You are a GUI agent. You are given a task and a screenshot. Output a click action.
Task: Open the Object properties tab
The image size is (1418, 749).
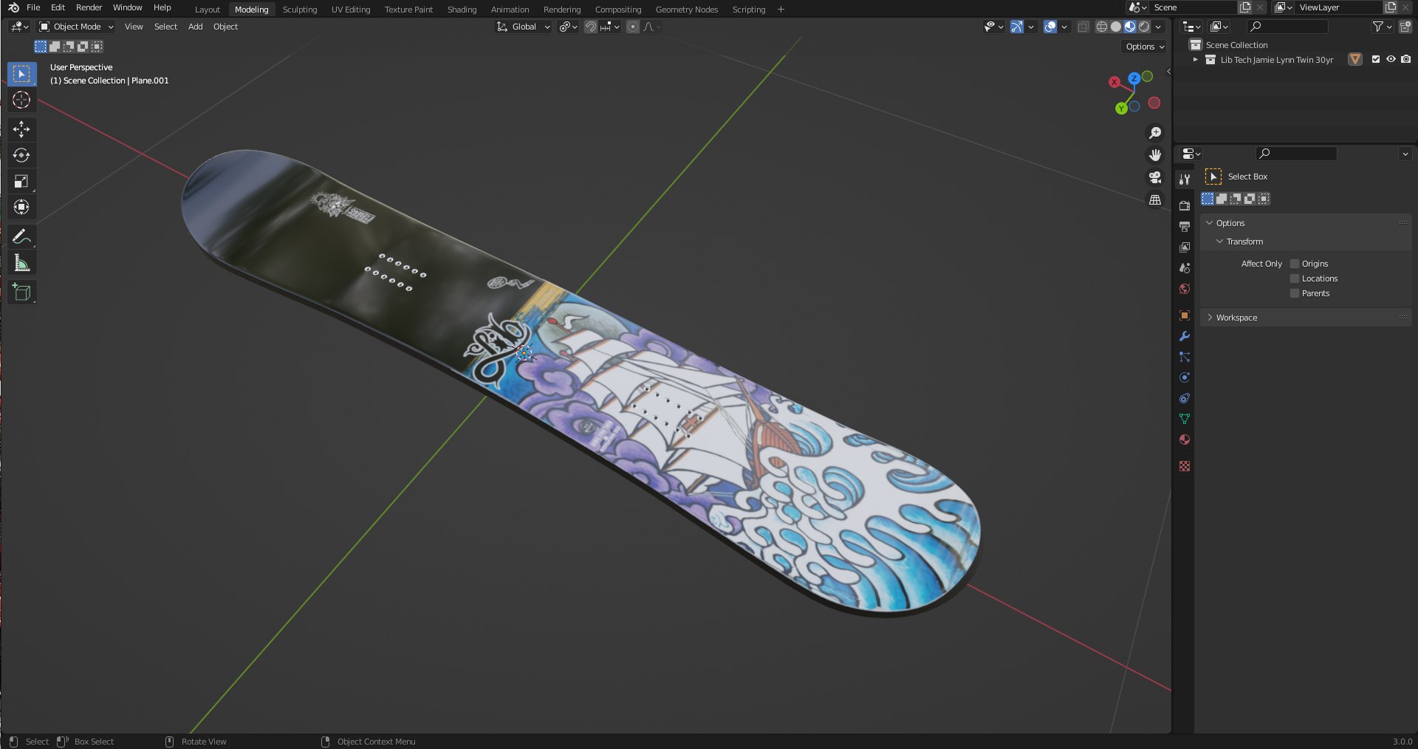point(1185,315)
